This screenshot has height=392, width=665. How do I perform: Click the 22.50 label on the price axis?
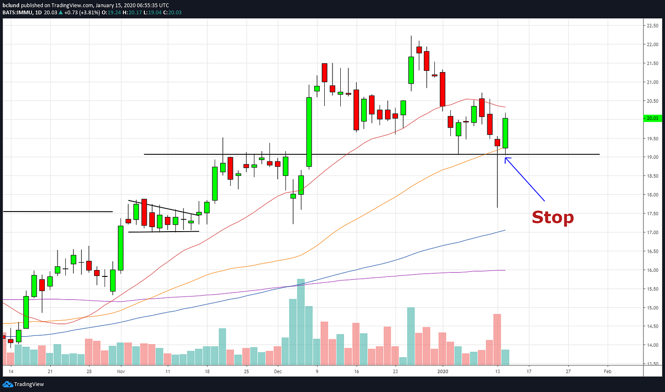651,26
